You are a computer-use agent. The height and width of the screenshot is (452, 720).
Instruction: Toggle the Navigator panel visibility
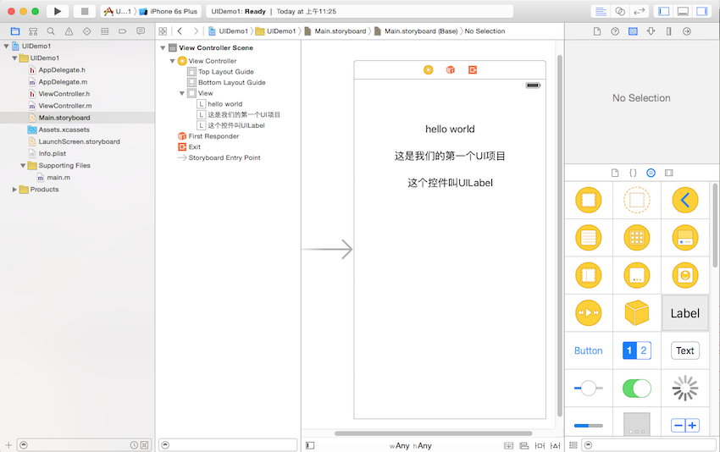pos(663,11)
